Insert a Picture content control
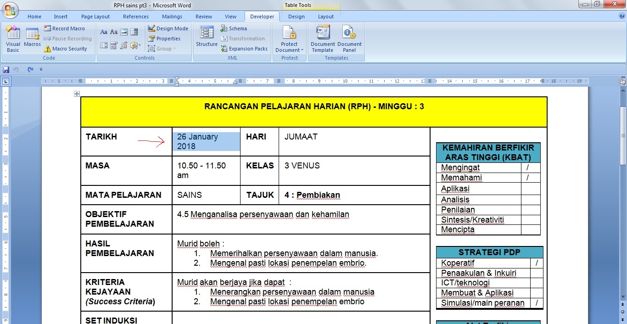 [x=124, y=32]
